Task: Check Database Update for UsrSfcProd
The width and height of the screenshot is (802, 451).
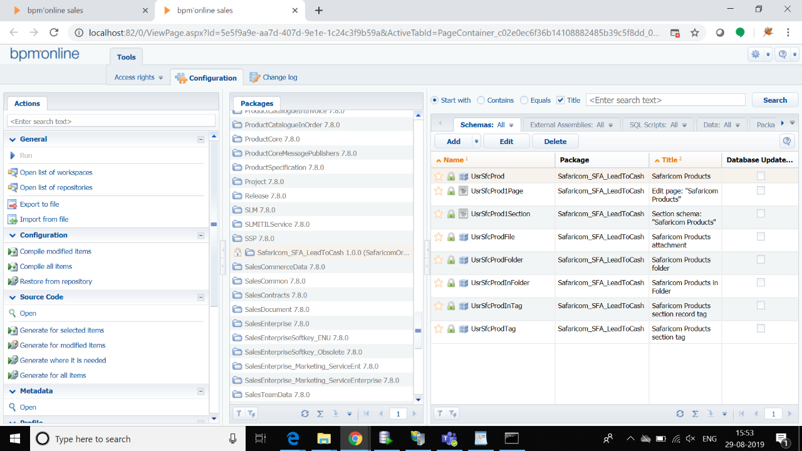Action: pos(761,175)
